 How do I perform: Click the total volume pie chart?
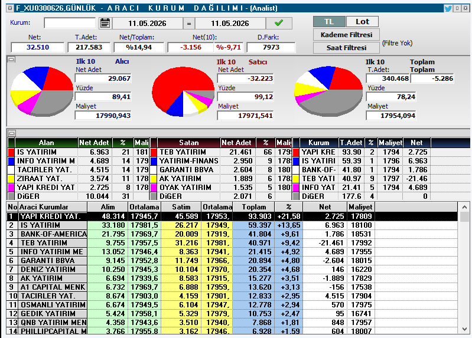(328, 91)
